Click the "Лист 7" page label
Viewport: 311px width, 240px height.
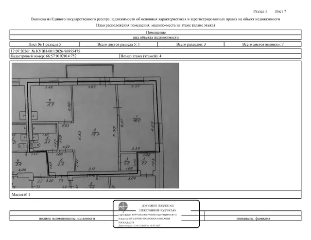pos(280,11)
